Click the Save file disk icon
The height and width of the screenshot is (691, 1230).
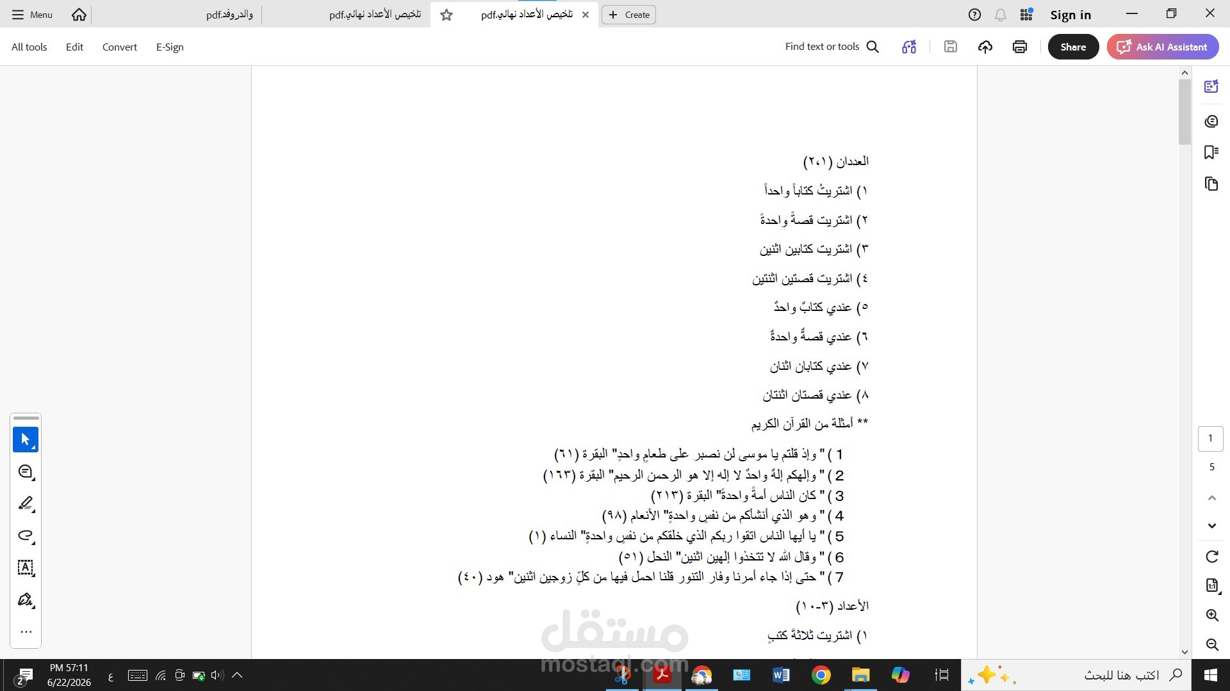tap(951, 47)
